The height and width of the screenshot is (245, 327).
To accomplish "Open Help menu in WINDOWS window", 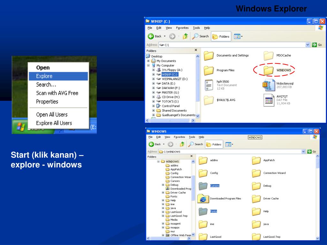I will [x=201, y=137].
